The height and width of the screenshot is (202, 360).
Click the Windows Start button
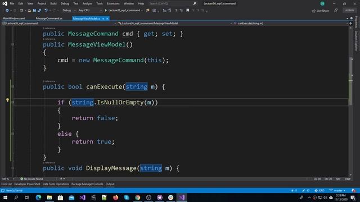point(5,198)
